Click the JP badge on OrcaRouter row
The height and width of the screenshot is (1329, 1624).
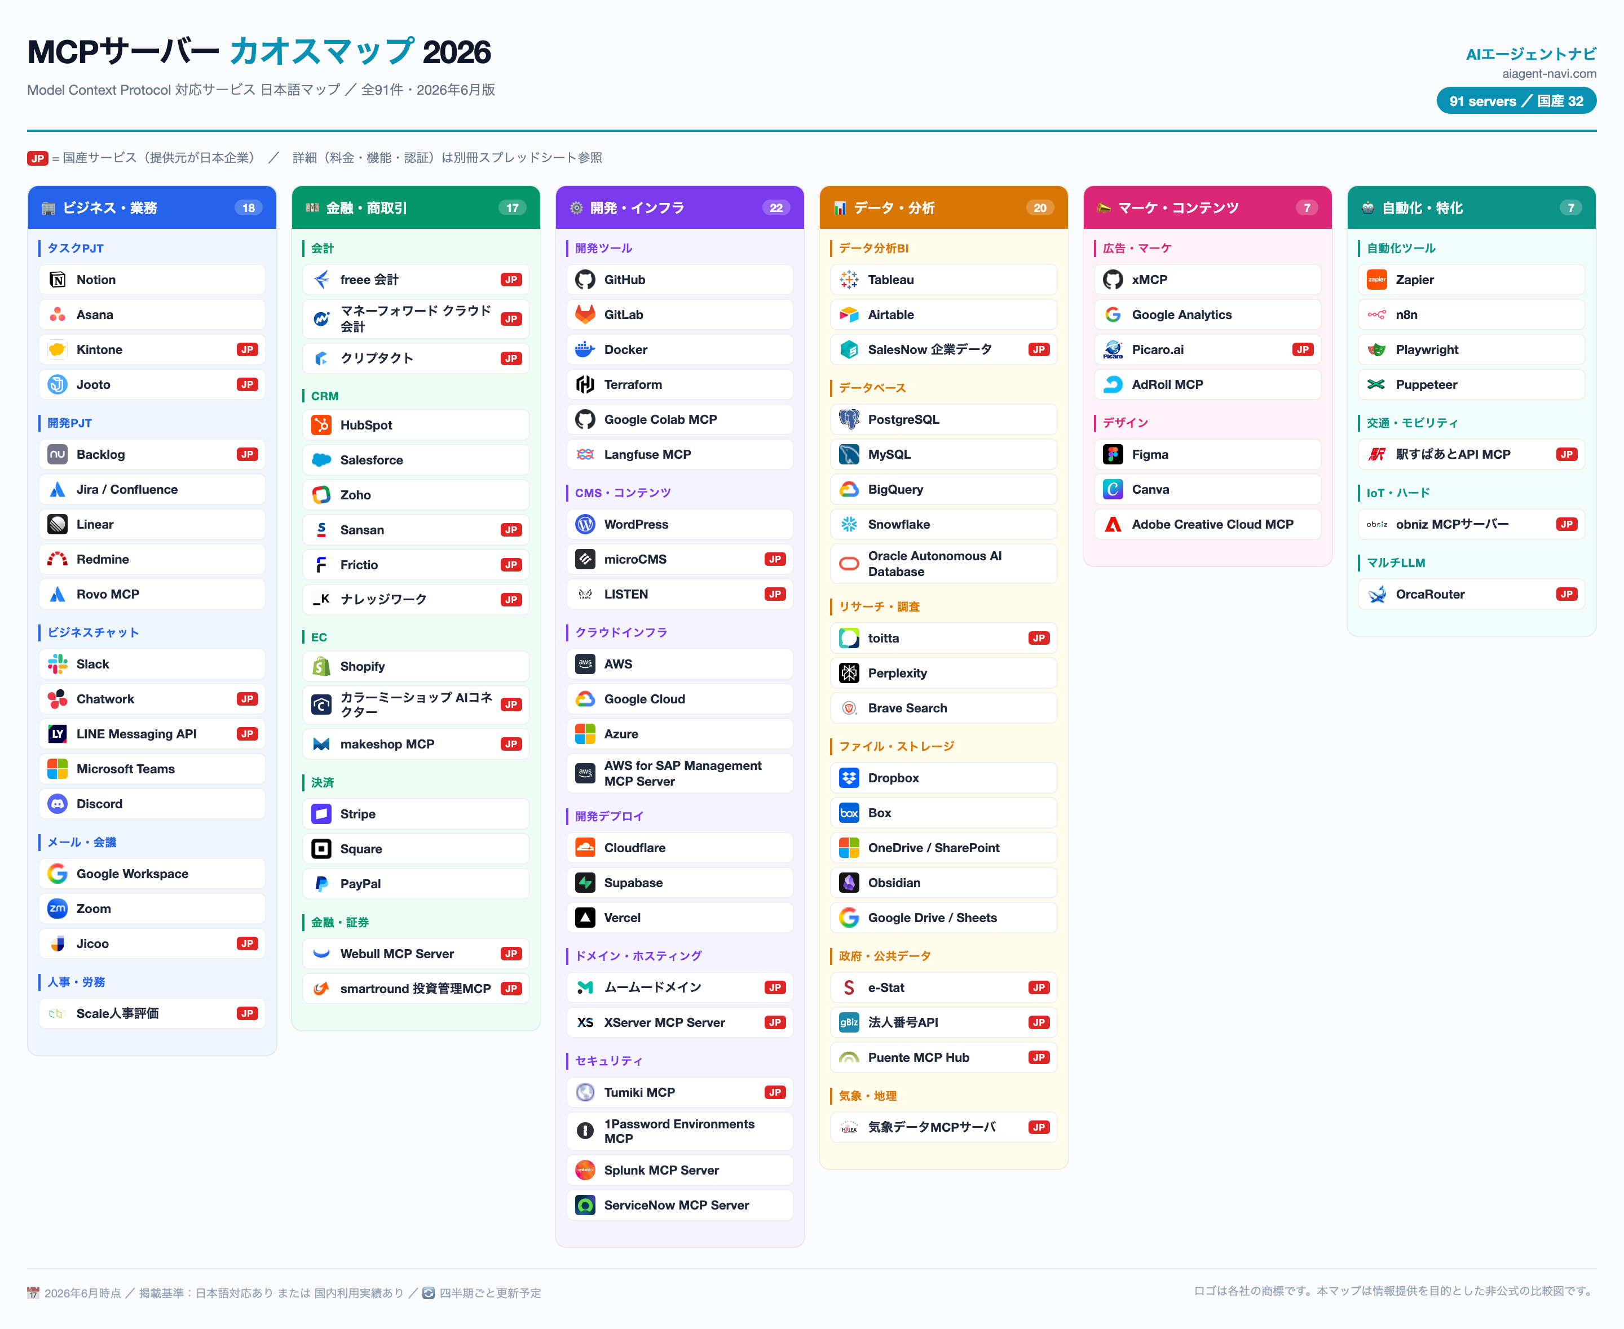pyautogui.click(x=1566, y=595)
